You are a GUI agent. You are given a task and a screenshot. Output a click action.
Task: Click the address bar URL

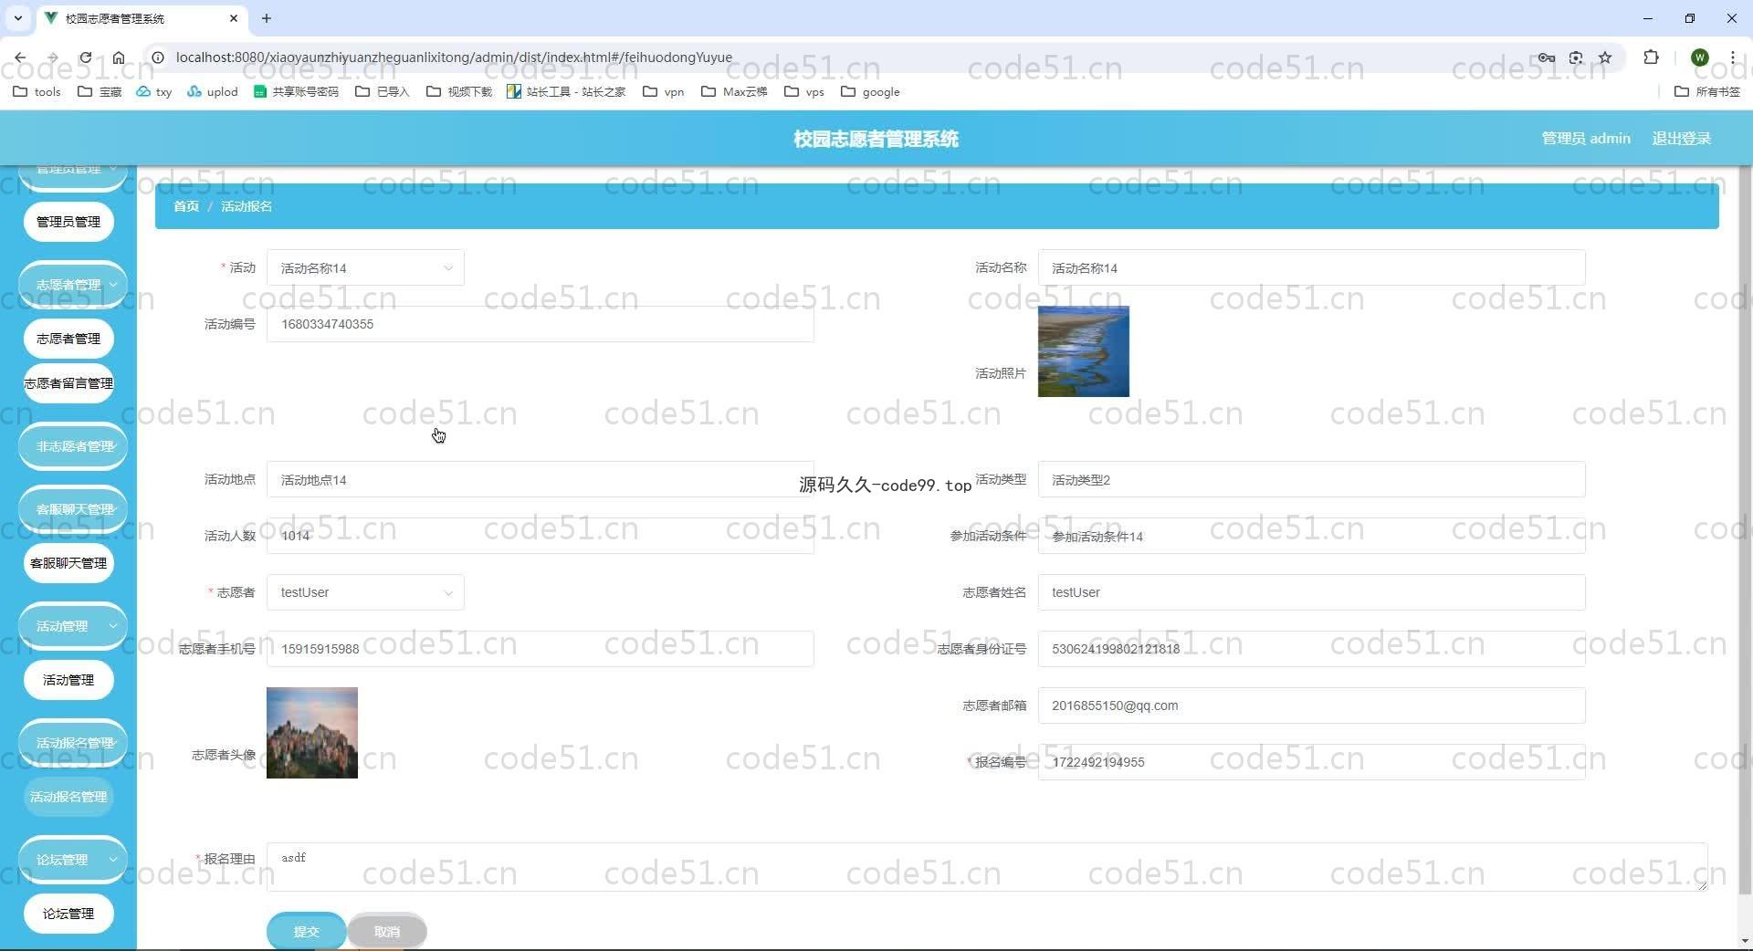point(454,57)
